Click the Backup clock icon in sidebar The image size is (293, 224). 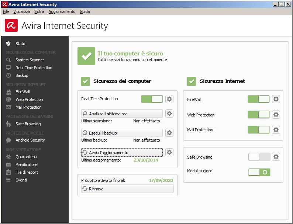[x=8, y=75]
